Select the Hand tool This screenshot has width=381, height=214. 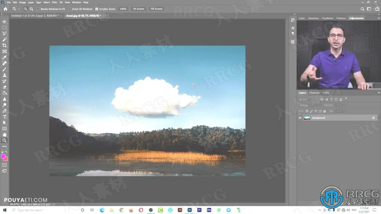point(4,135)
